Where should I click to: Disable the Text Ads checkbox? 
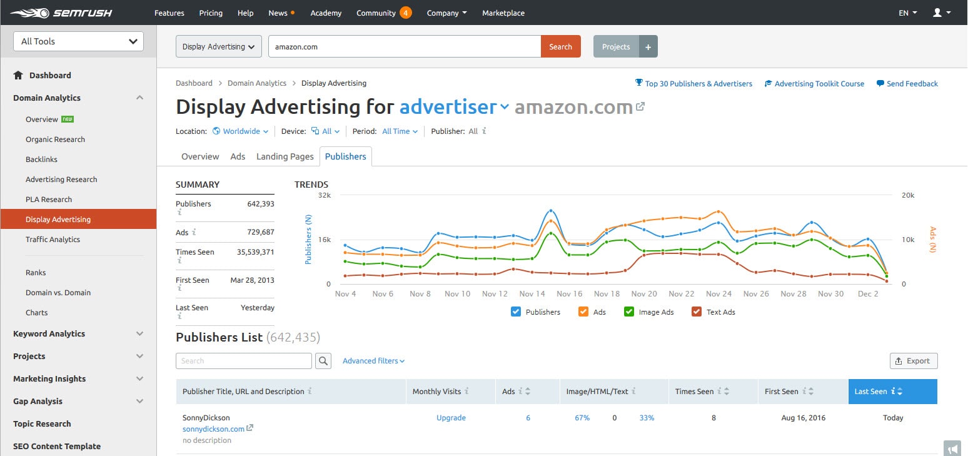[x=696, y=311]
